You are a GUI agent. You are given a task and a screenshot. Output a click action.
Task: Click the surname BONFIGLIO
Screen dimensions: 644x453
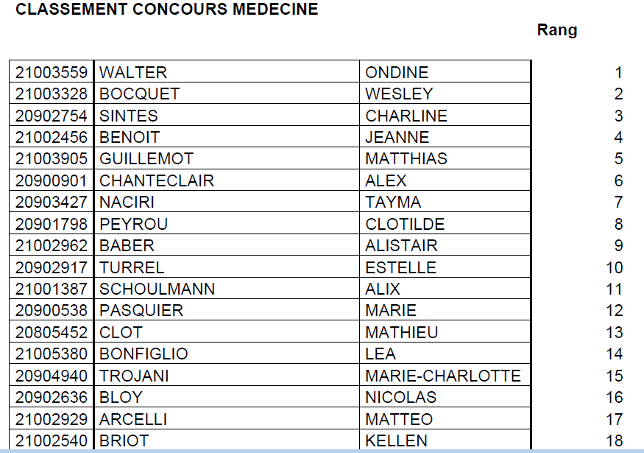click(x=144, y=354)
